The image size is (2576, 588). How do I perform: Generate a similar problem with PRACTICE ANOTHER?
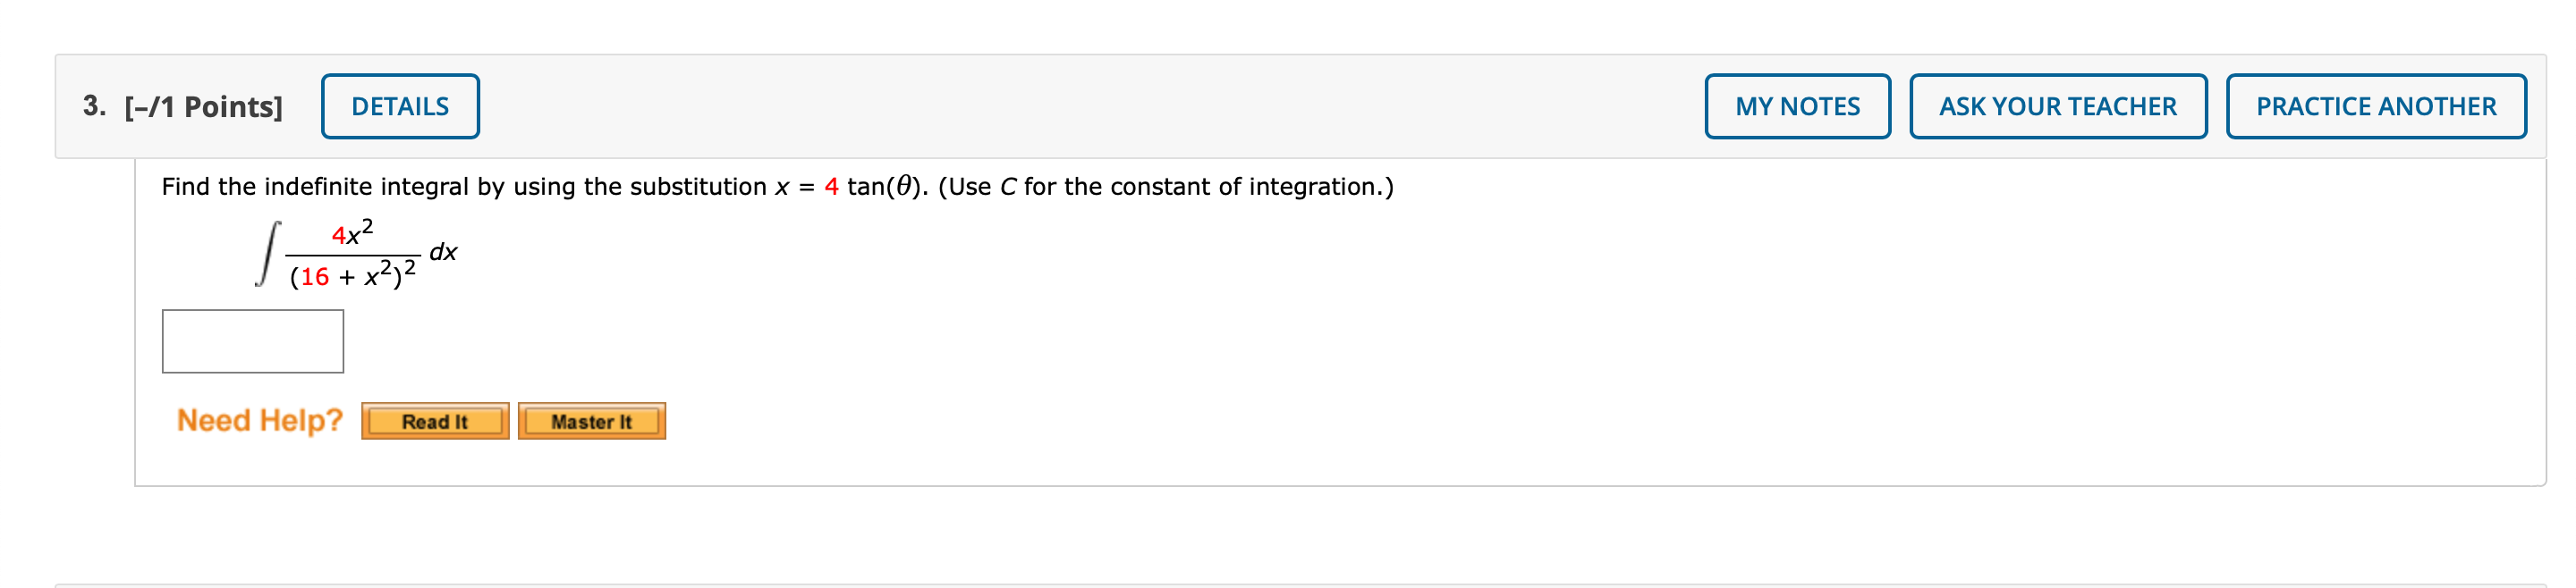(x=2375, y=105)
